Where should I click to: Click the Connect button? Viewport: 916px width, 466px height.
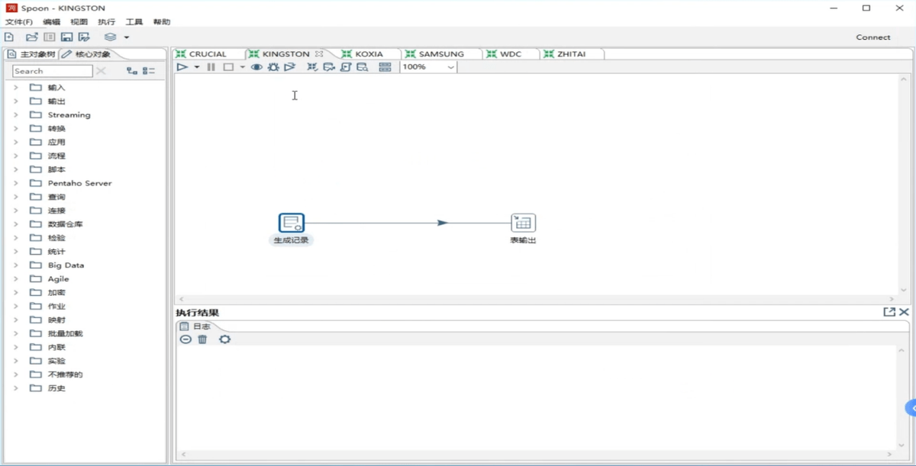(x=873, y=37)
